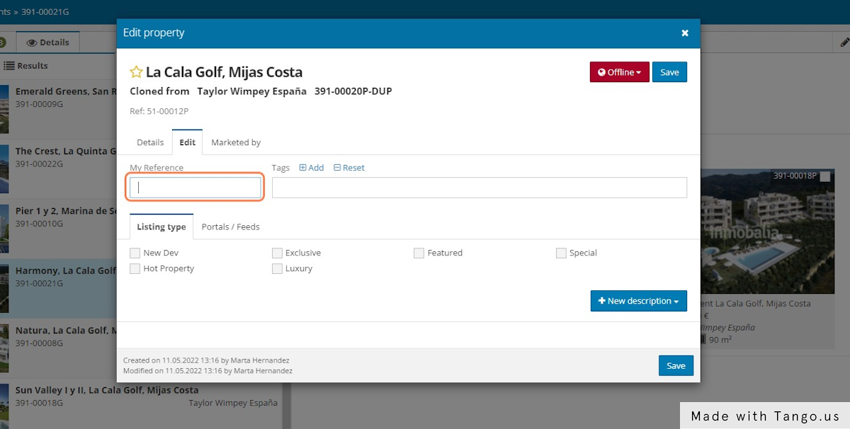Check the Featured listing option
The image size is (850, 429).
coord(419,253)
